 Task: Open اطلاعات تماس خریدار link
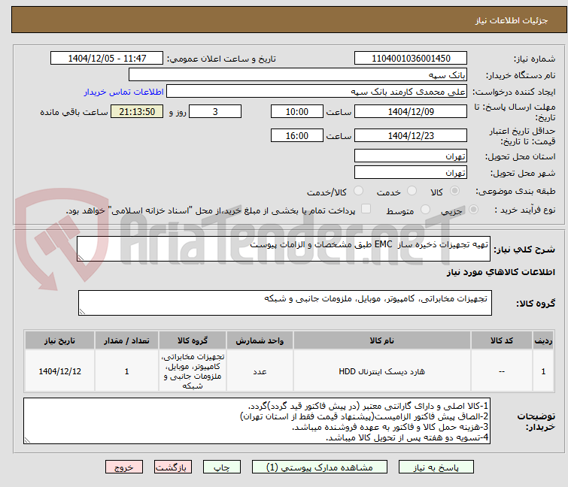[x=124, y=92]
